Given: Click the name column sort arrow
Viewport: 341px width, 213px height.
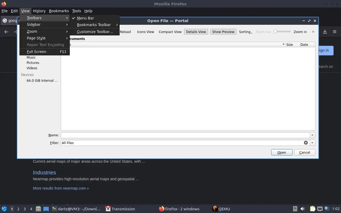Looking at the screenshot, I should [x=283, y=44].
